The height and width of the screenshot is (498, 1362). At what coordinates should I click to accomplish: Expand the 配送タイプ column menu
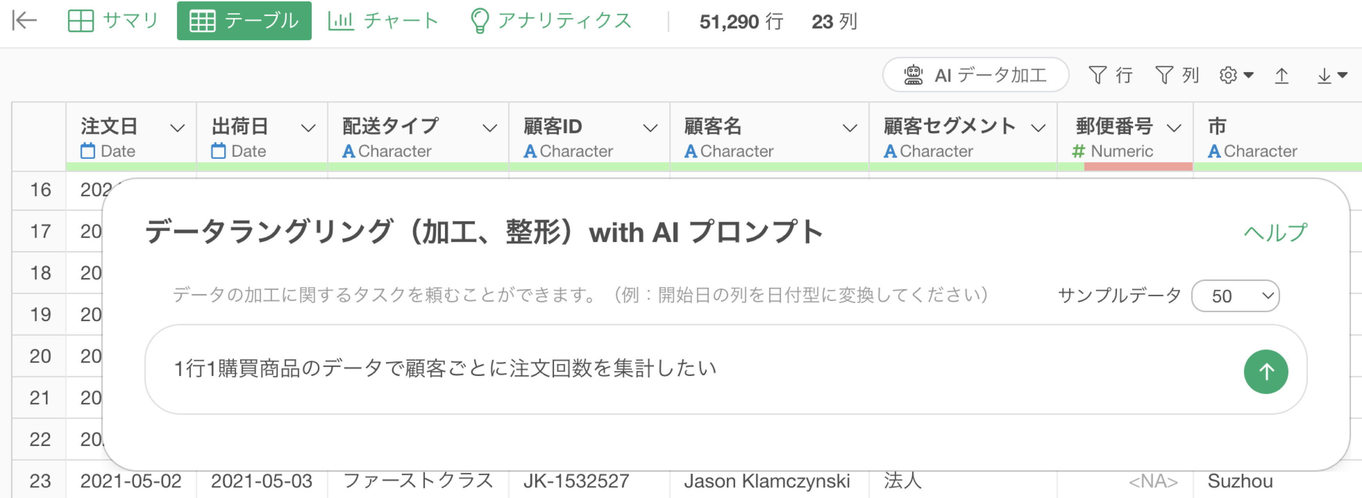point(490,128)
